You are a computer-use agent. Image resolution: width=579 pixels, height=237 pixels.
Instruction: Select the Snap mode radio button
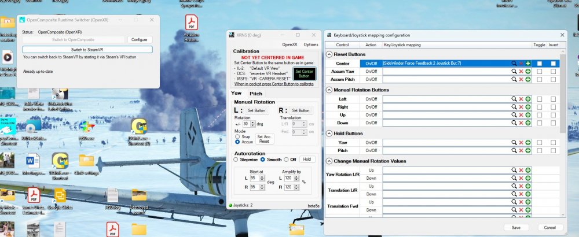[x=237, y=136]
